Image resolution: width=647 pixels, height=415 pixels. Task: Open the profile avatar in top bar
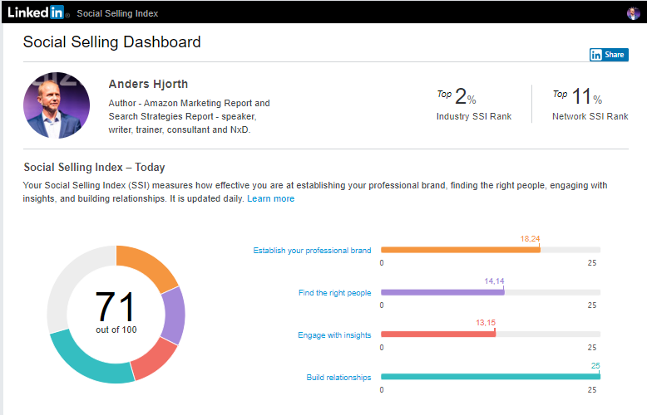tap(633, 13)
